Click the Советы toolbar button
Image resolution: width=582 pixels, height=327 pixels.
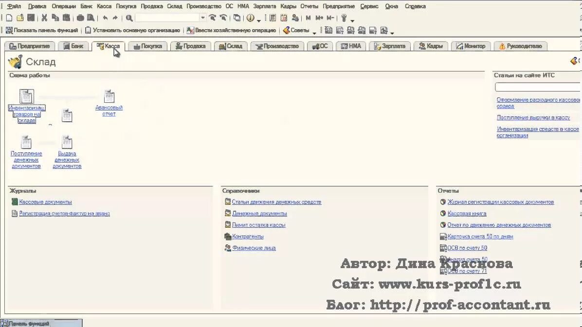pyautogui.click(x=296, y=31)
